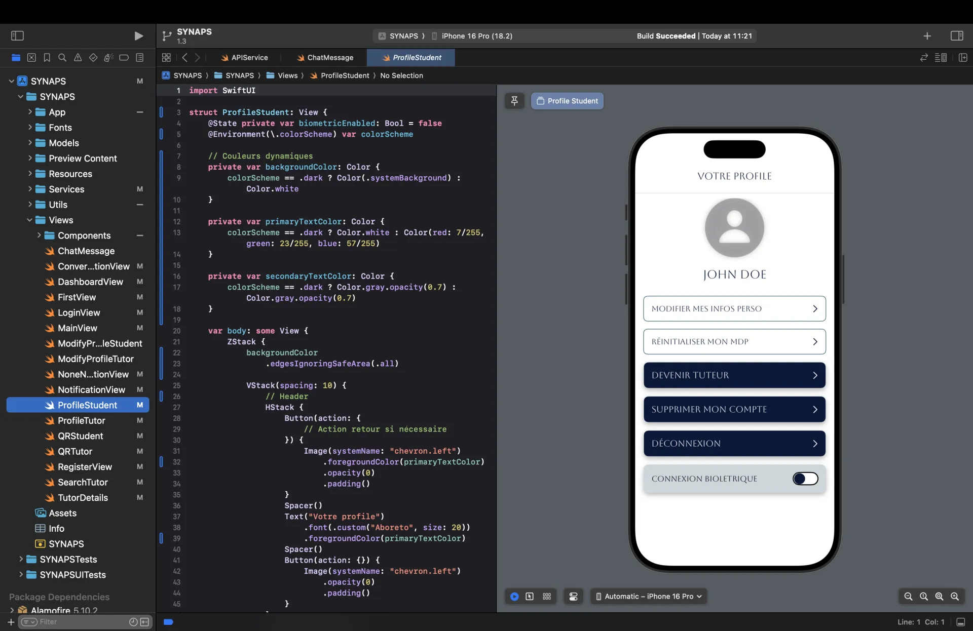Open the find navigator magnifier
Image resolution: width=973 pixels, height=631 pixels.
click(x=62, y=58)
